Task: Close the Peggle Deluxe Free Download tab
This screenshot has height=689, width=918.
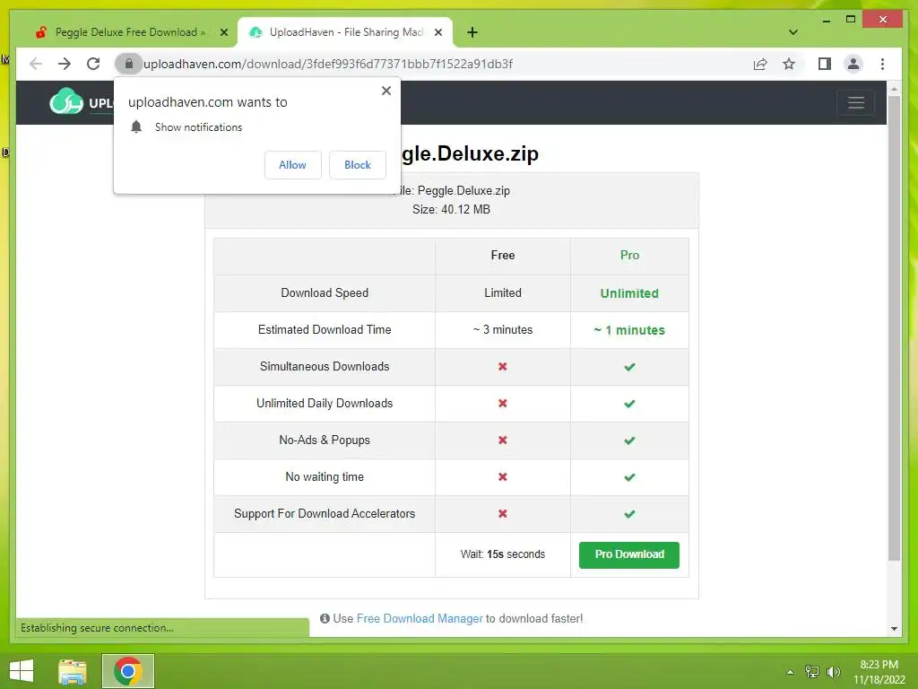Action: coord(223,32)
